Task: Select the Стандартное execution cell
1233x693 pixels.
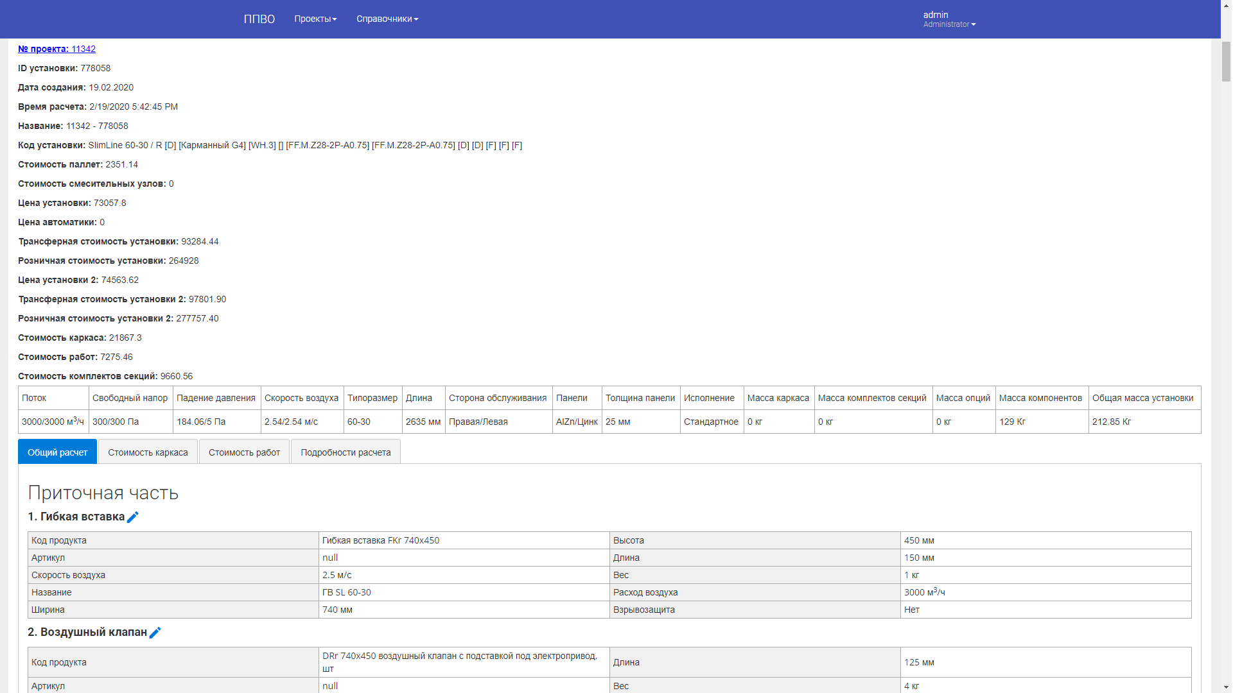Action: (711, 422)
